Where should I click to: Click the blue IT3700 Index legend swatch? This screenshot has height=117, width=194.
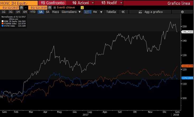(2, 26)
